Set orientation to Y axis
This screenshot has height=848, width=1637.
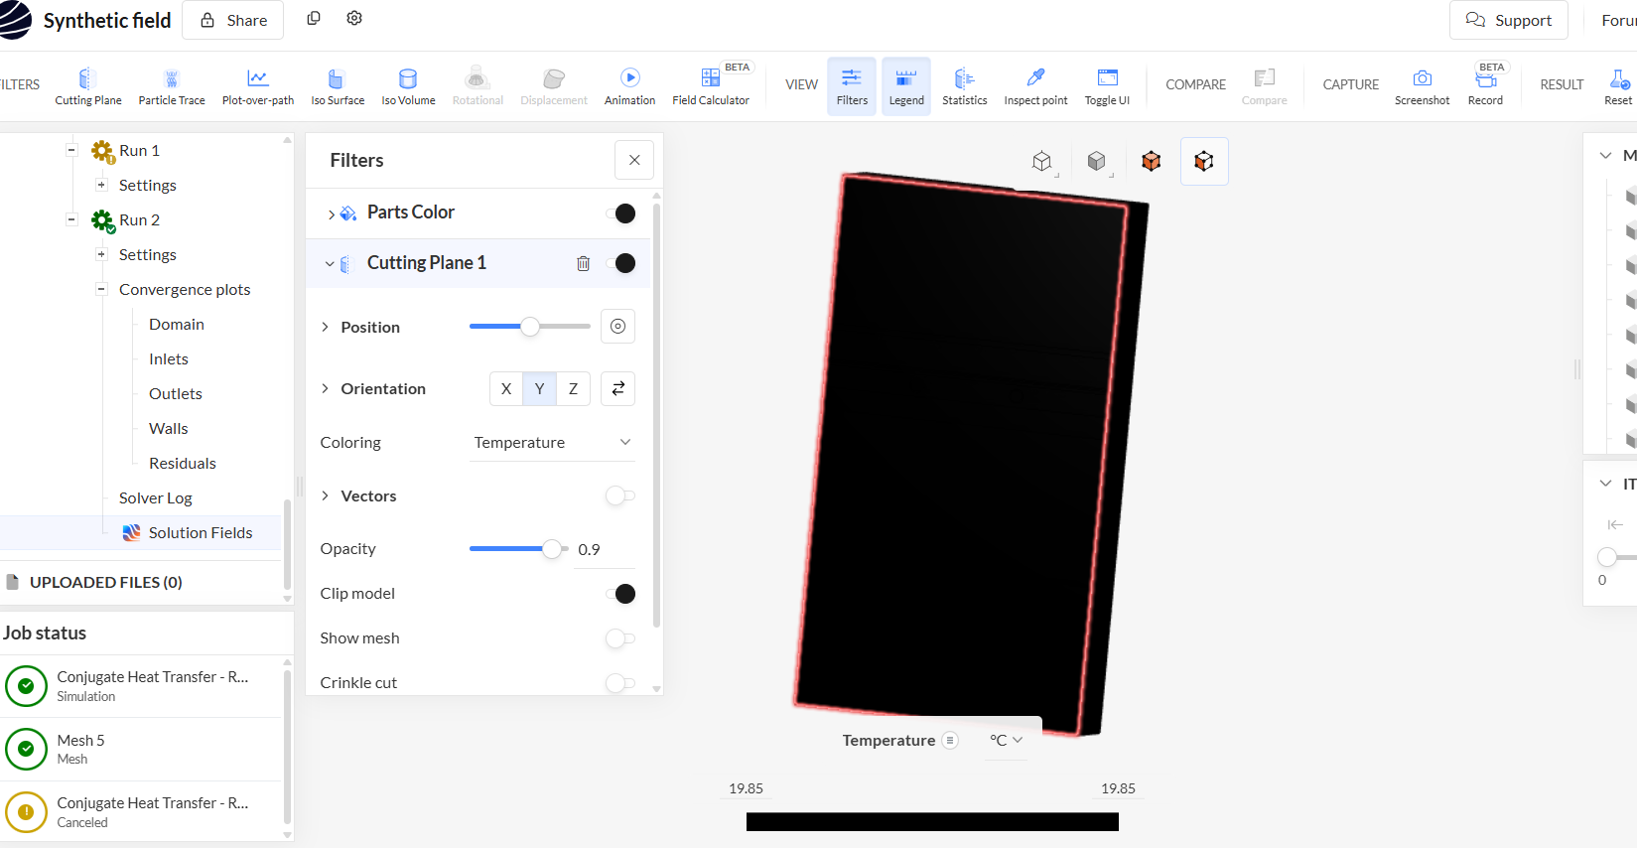coord(539,388)
